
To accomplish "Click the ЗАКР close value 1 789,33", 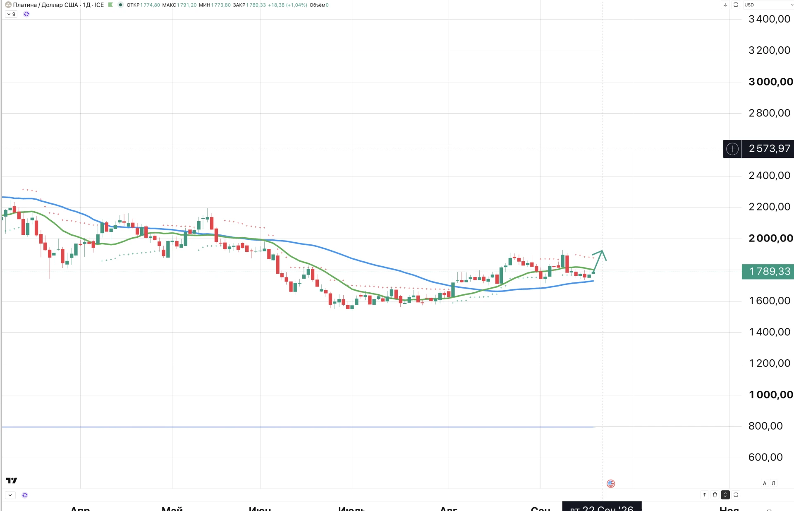I will (256, 5).
